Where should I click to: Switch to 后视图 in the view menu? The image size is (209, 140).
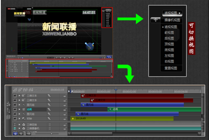point(169,38)
